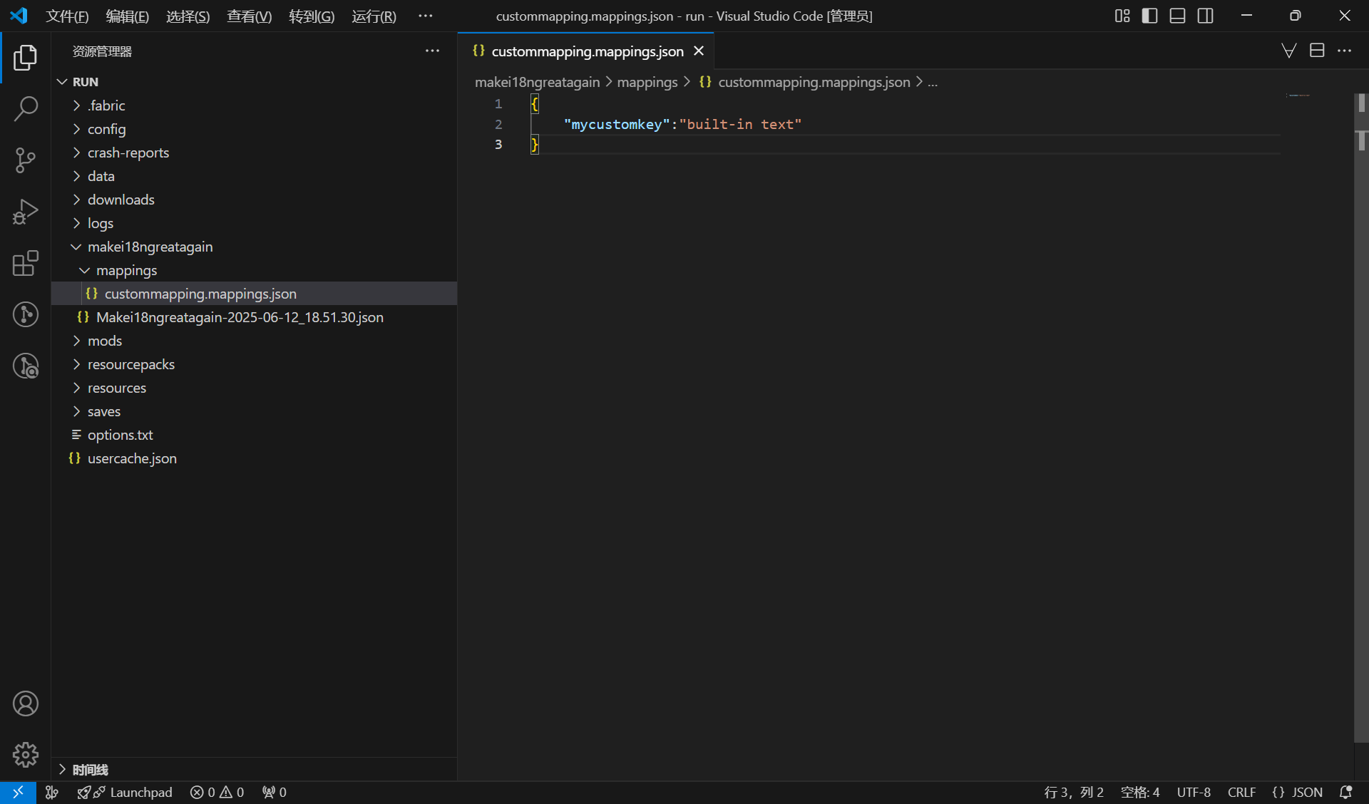Screen dimensions: 1369x804
Task: Expand the resourcepacks folder
Action: tap(254, 364)
